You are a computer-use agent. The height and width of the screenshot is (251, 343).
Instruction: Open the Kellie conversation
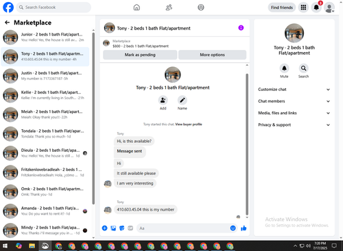pyautogui.click(x=45, y=95)
